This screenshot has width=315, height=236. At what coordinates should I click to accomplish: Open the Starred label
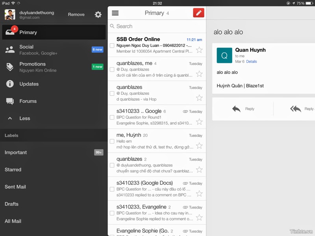tap(54, 170)
